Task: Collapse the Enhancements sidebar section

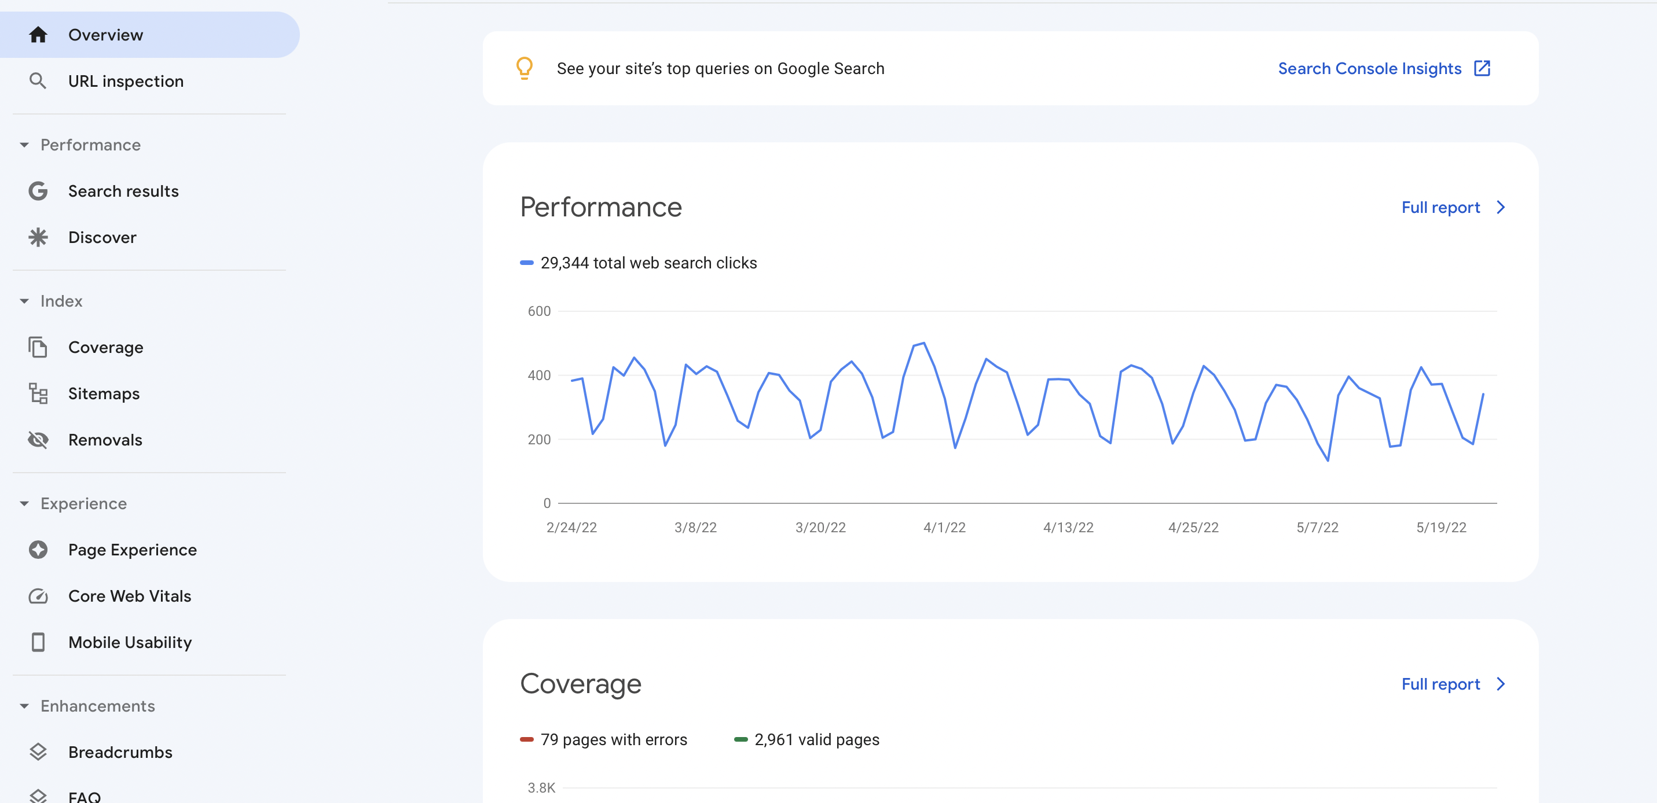Action: click(x=24, y=706)
